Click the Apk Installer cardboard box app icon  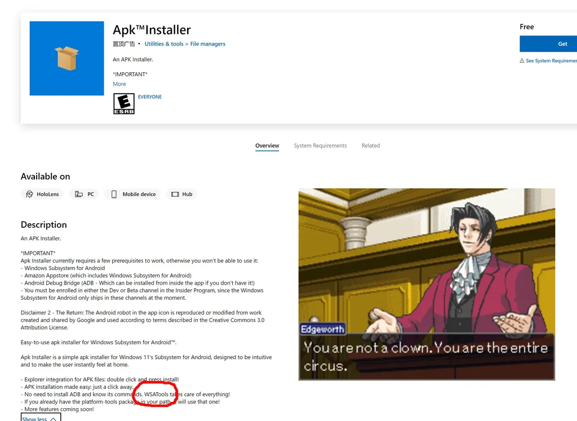(x=66, y=58)
